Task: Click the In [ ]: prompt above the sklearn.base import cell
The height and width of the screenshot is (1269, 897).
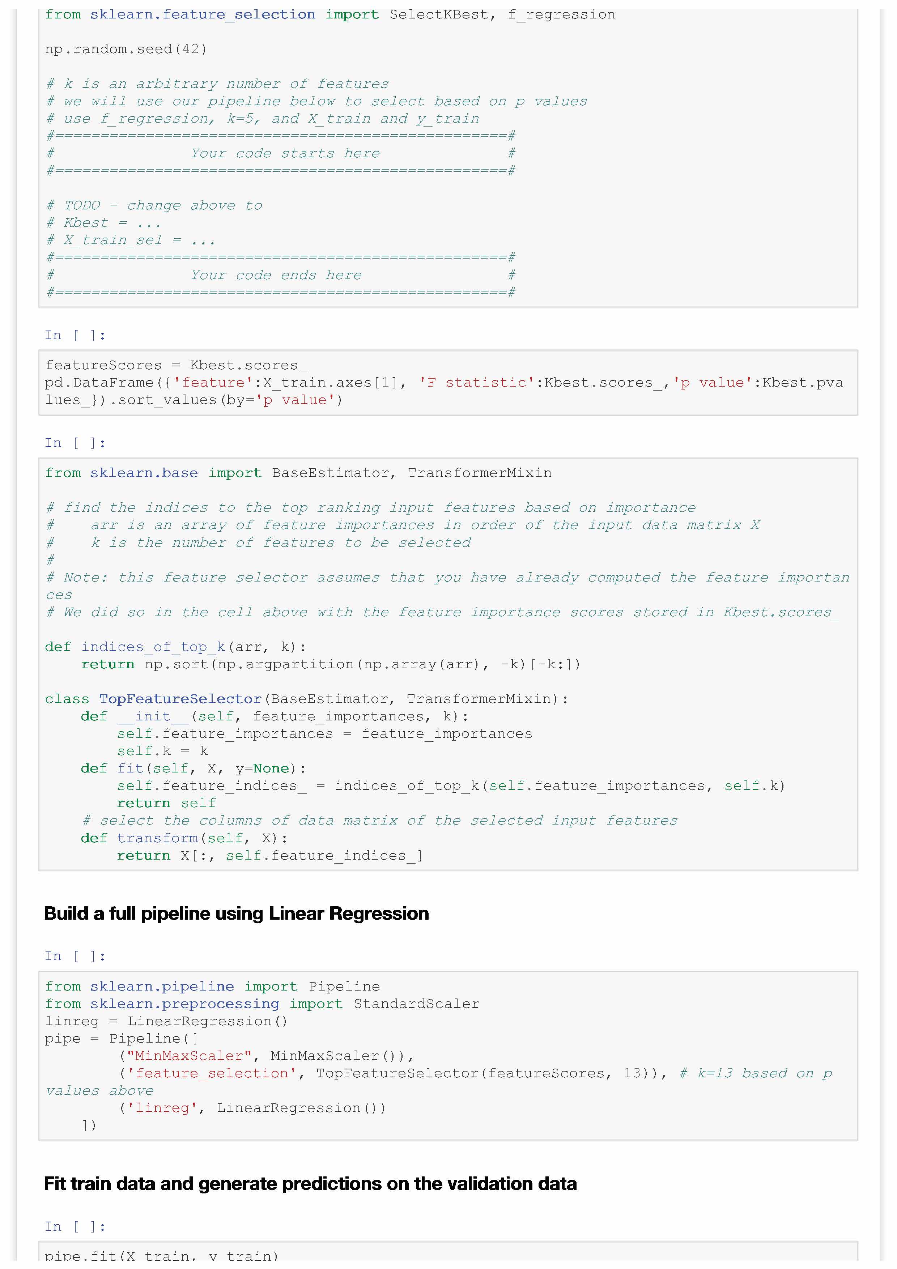Action: pyautogui.click(x=75, y=443)
